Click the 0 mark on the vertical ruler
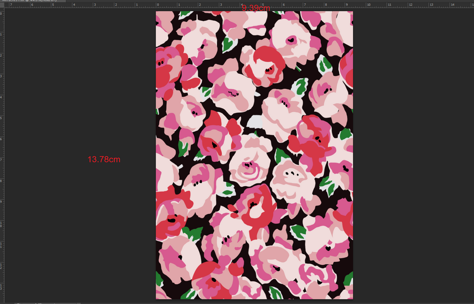474x304 pixels. coord(1,13)
